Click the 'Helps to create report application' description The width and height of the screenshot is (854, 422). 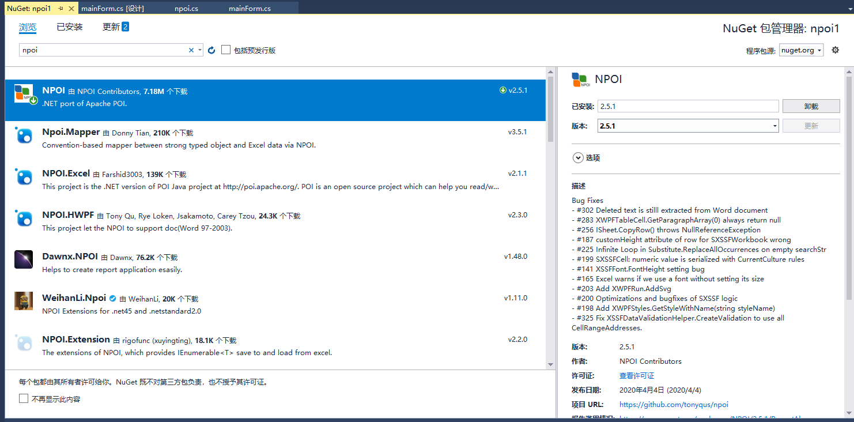click(112, 270)
